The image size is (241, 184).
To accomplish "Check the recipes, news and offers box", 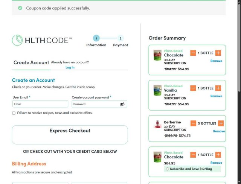I will click(14, 113).
